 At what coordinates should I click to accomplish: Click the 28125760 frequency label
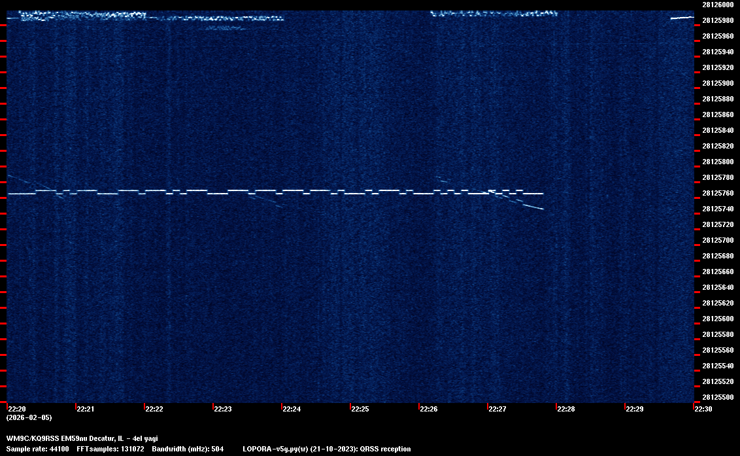pos(717,194)
